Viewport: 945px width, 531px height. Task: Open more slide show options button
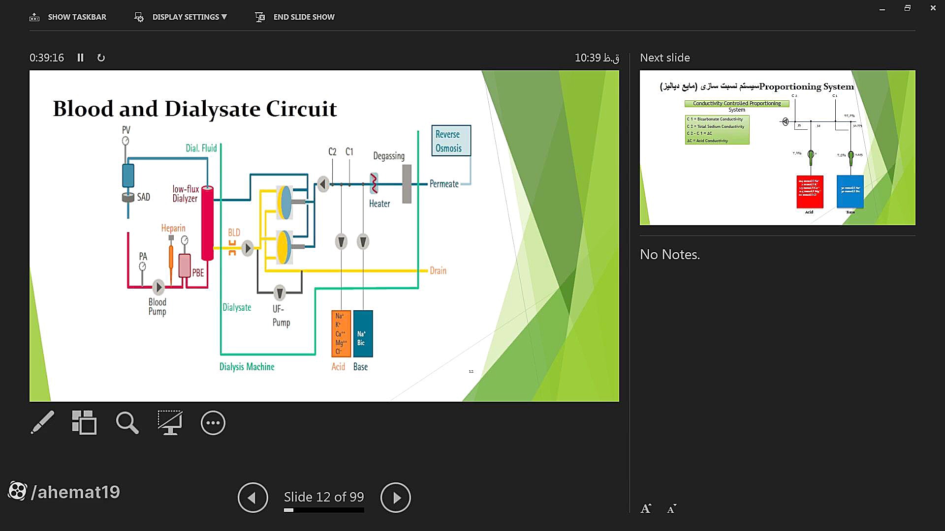tap(213, 423)
